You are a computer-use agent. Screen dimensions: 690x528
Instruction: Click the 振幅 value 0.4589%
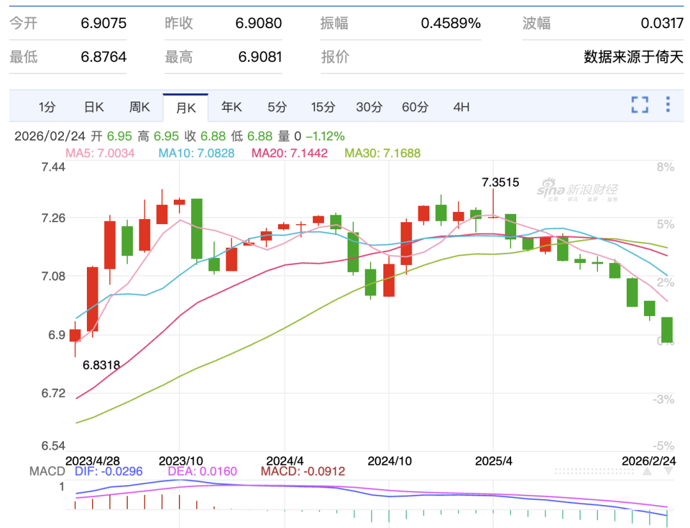click(x=450, y=23)
